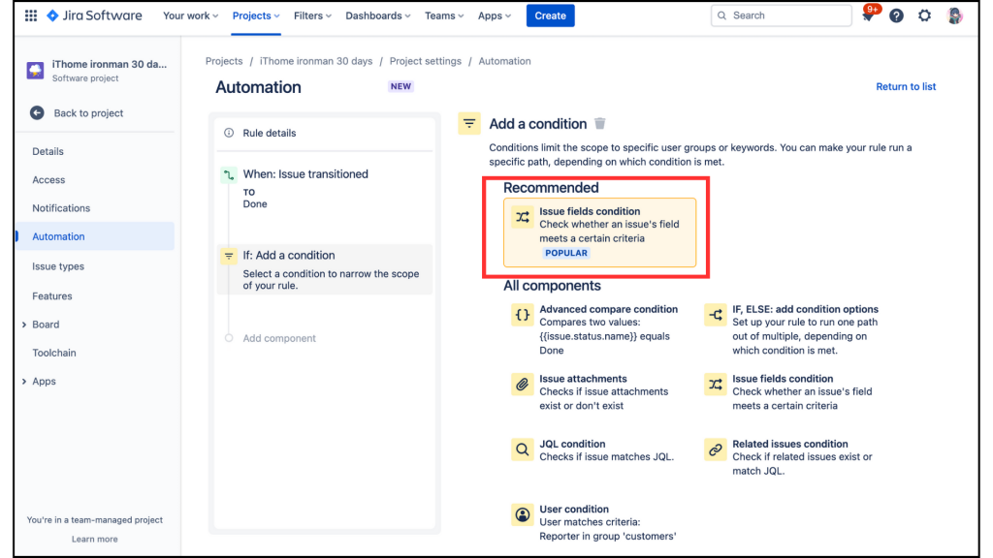Click the Rule details info icon
This screenshot has width=993, height=558.
click(229, 133)
